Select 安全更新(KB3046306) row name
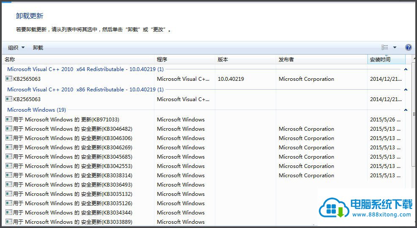417x228 pixels. pyautogui.click(x=73, y=138)
